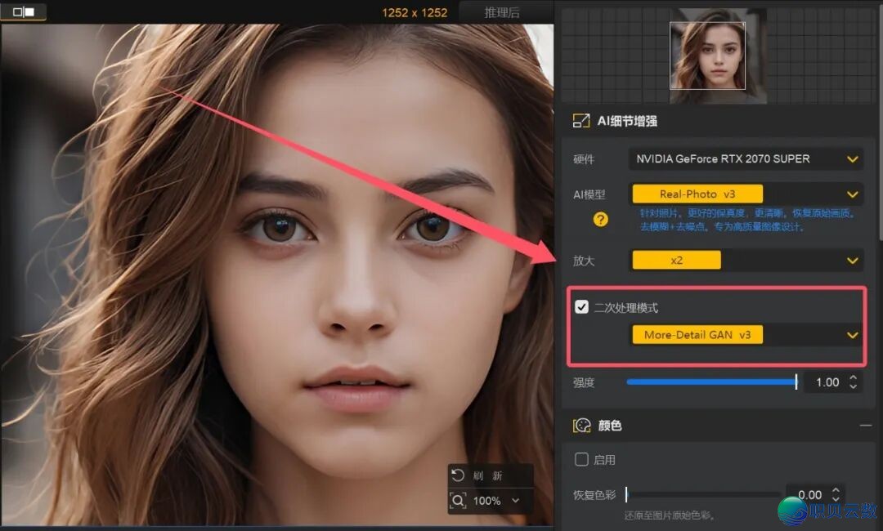Enable the 启用 color checkbox
Image resolution: width=883 pixels, height=531 pixels.
pyautogui.click(x=581, y=460)
